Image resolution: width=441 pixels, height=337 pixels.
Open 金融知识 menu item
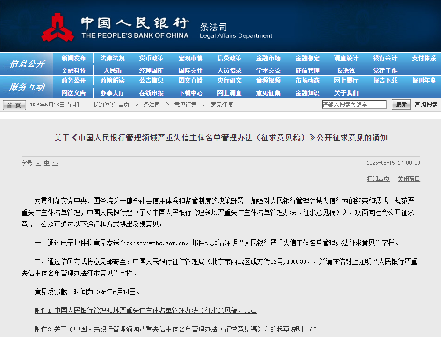click(307, 93)
